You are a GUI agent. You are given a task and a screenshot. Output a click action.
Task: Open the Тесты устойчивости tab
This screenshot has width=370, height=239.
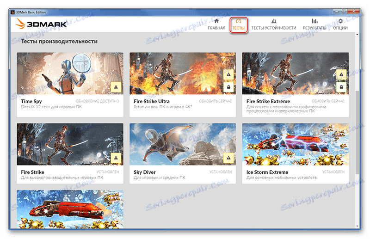(273, 25)
